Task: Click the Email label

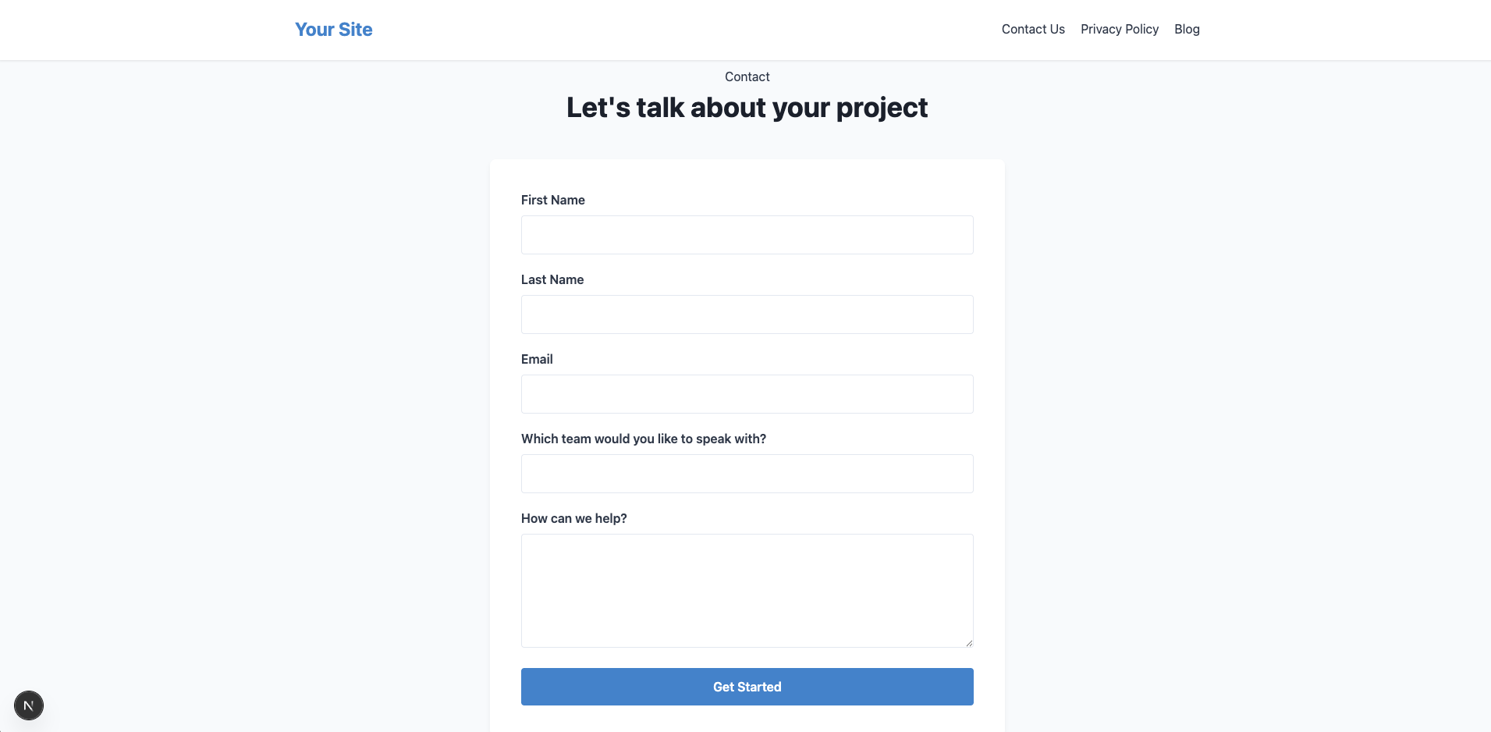Action: (536, 359)
